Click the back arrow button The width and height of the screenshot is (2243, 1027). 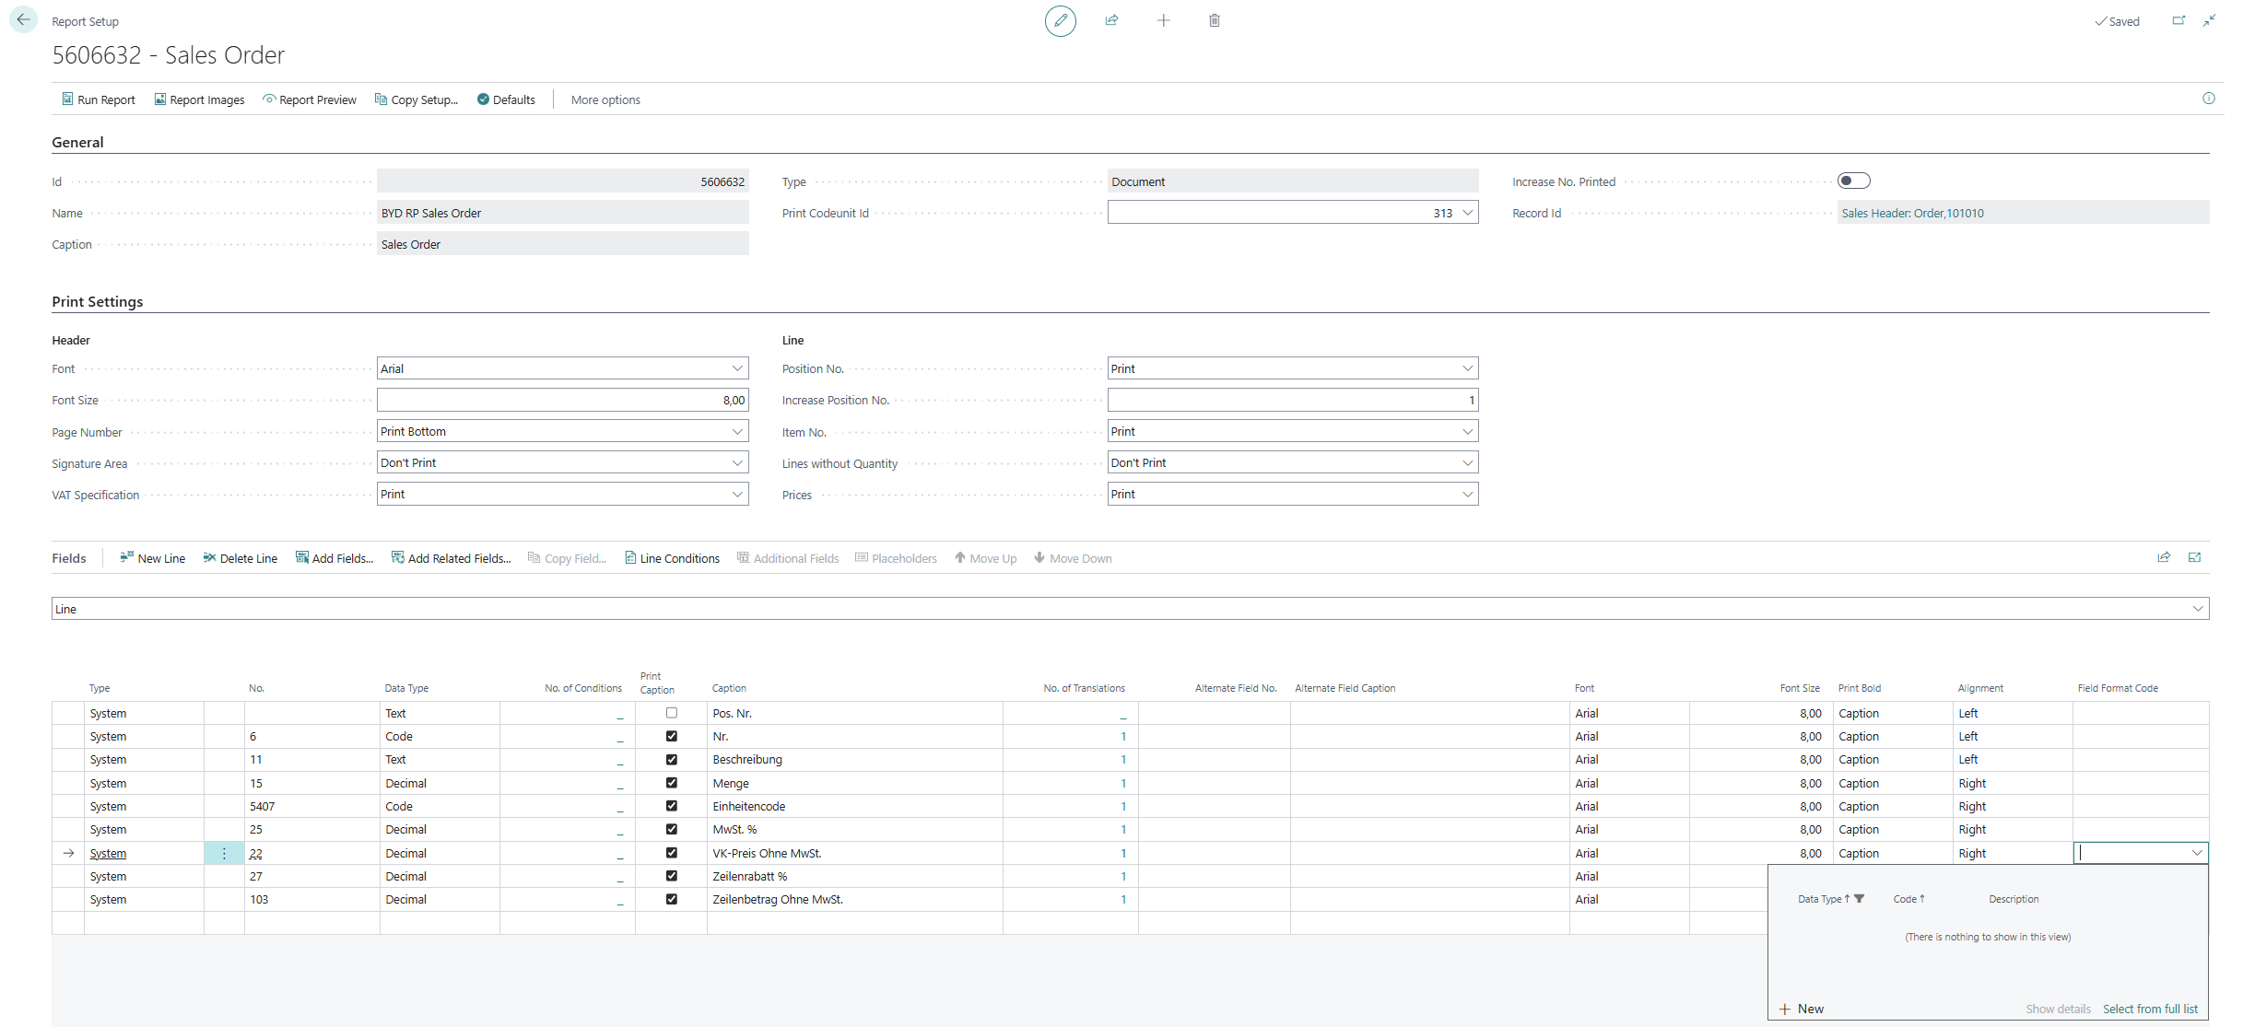23,19
